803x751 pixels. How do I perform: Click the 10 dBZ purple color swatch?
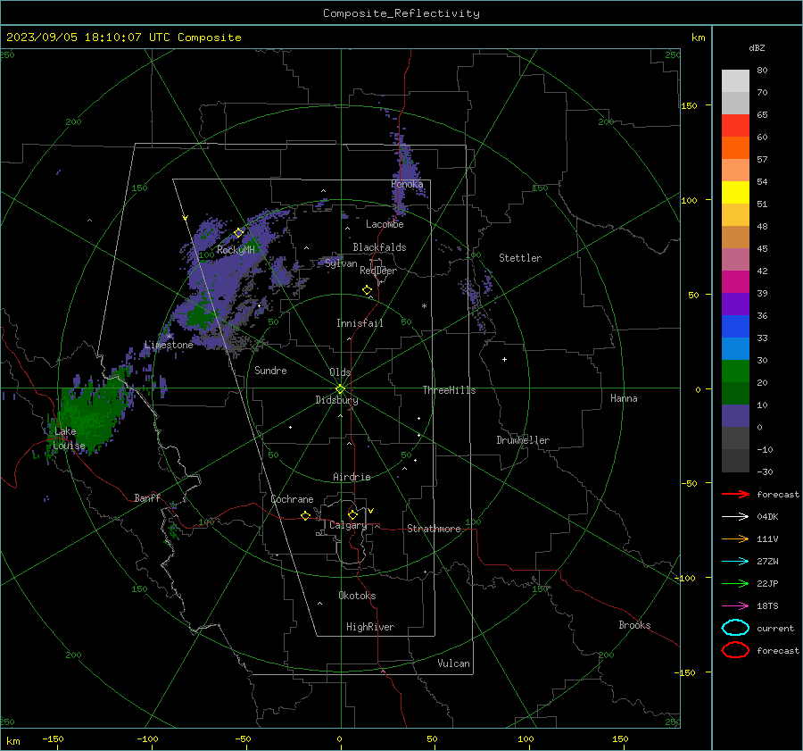pyautogui.click(x=735, y=416)
